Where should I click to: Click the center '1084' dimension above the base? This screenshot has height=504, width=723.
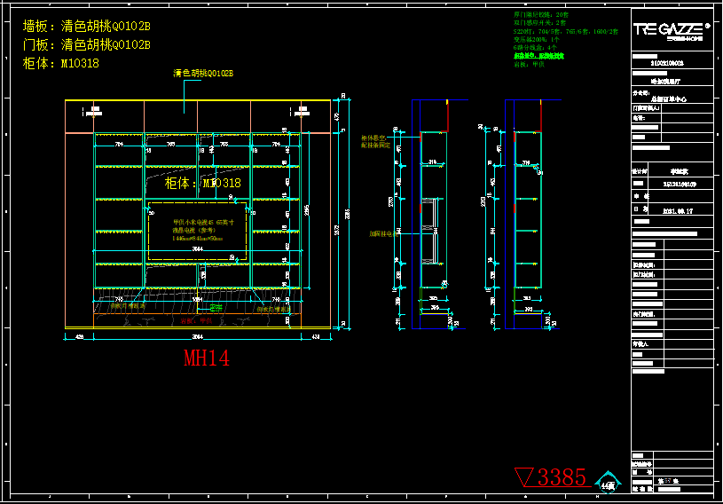197,300
